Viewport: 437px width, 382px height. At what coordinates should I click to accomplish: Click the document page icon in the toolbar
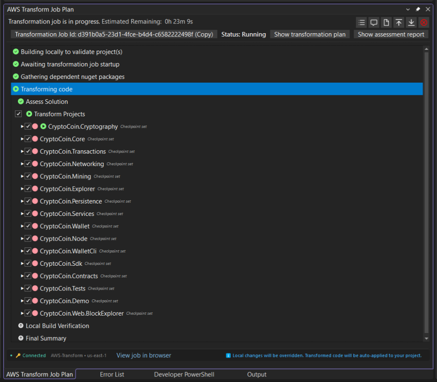(x=386, y=23)
